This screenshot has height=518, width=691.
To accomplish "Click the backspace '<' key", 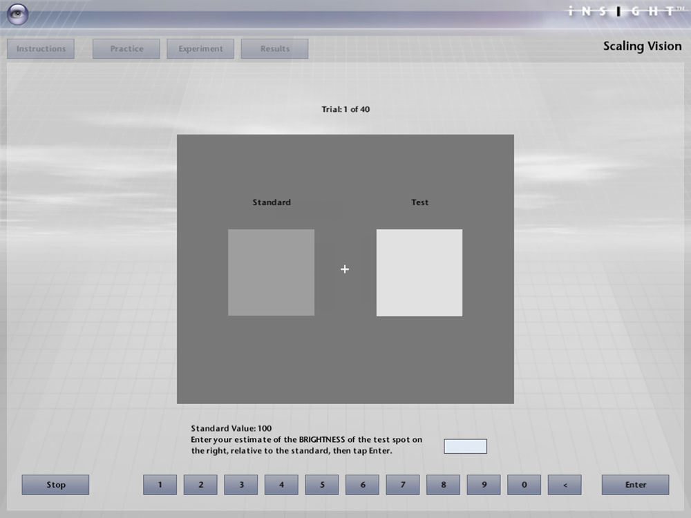I will tap(565, 485).
